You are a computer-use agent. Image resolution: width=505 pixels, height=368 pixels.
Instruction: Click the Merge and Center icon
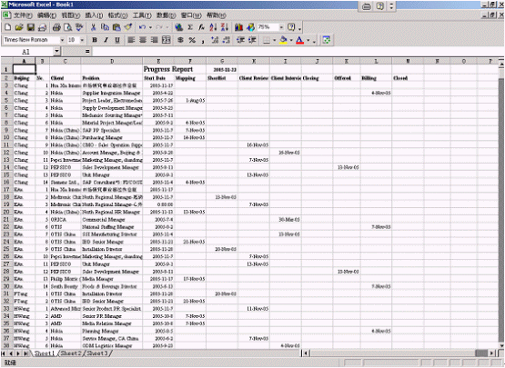pos(167,40)
